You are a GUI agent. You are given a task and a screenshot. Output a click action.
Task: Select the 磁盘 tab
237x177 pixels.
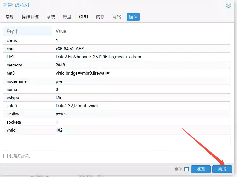click(x=67, y=17)
